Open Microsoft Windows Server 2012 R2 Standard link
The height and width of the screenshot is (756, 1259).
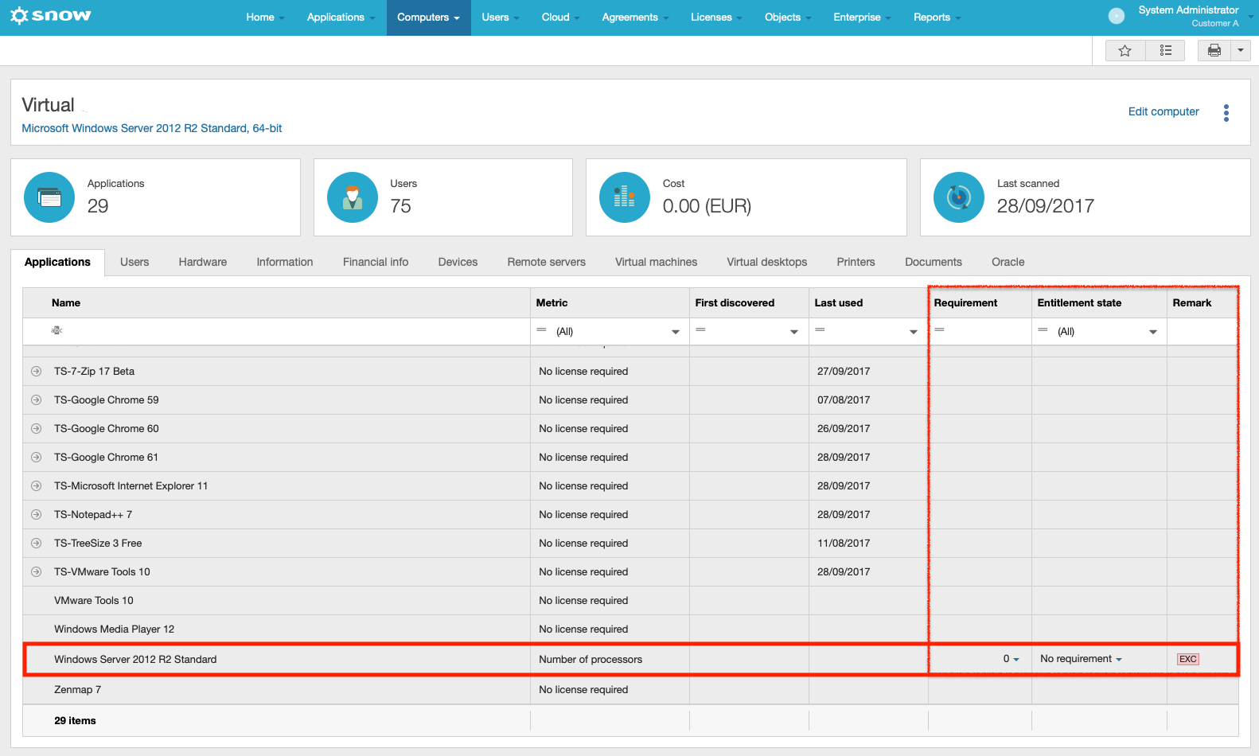(151, 128)
